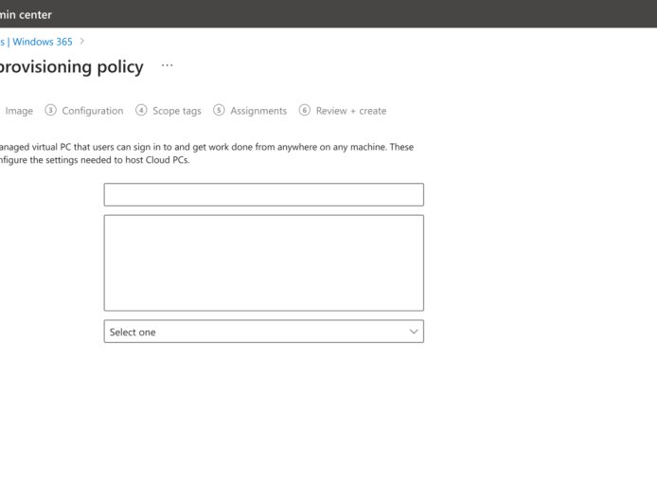The image size is (657, 504).
Task: Open the Image step tab
Action: 19,111
